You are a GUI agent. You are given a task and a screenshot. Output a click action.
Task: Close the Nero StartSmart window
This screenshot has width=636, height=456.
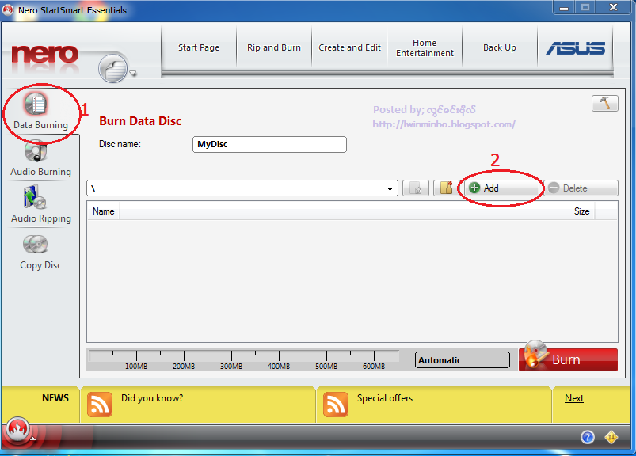click(x=613, y=7)
